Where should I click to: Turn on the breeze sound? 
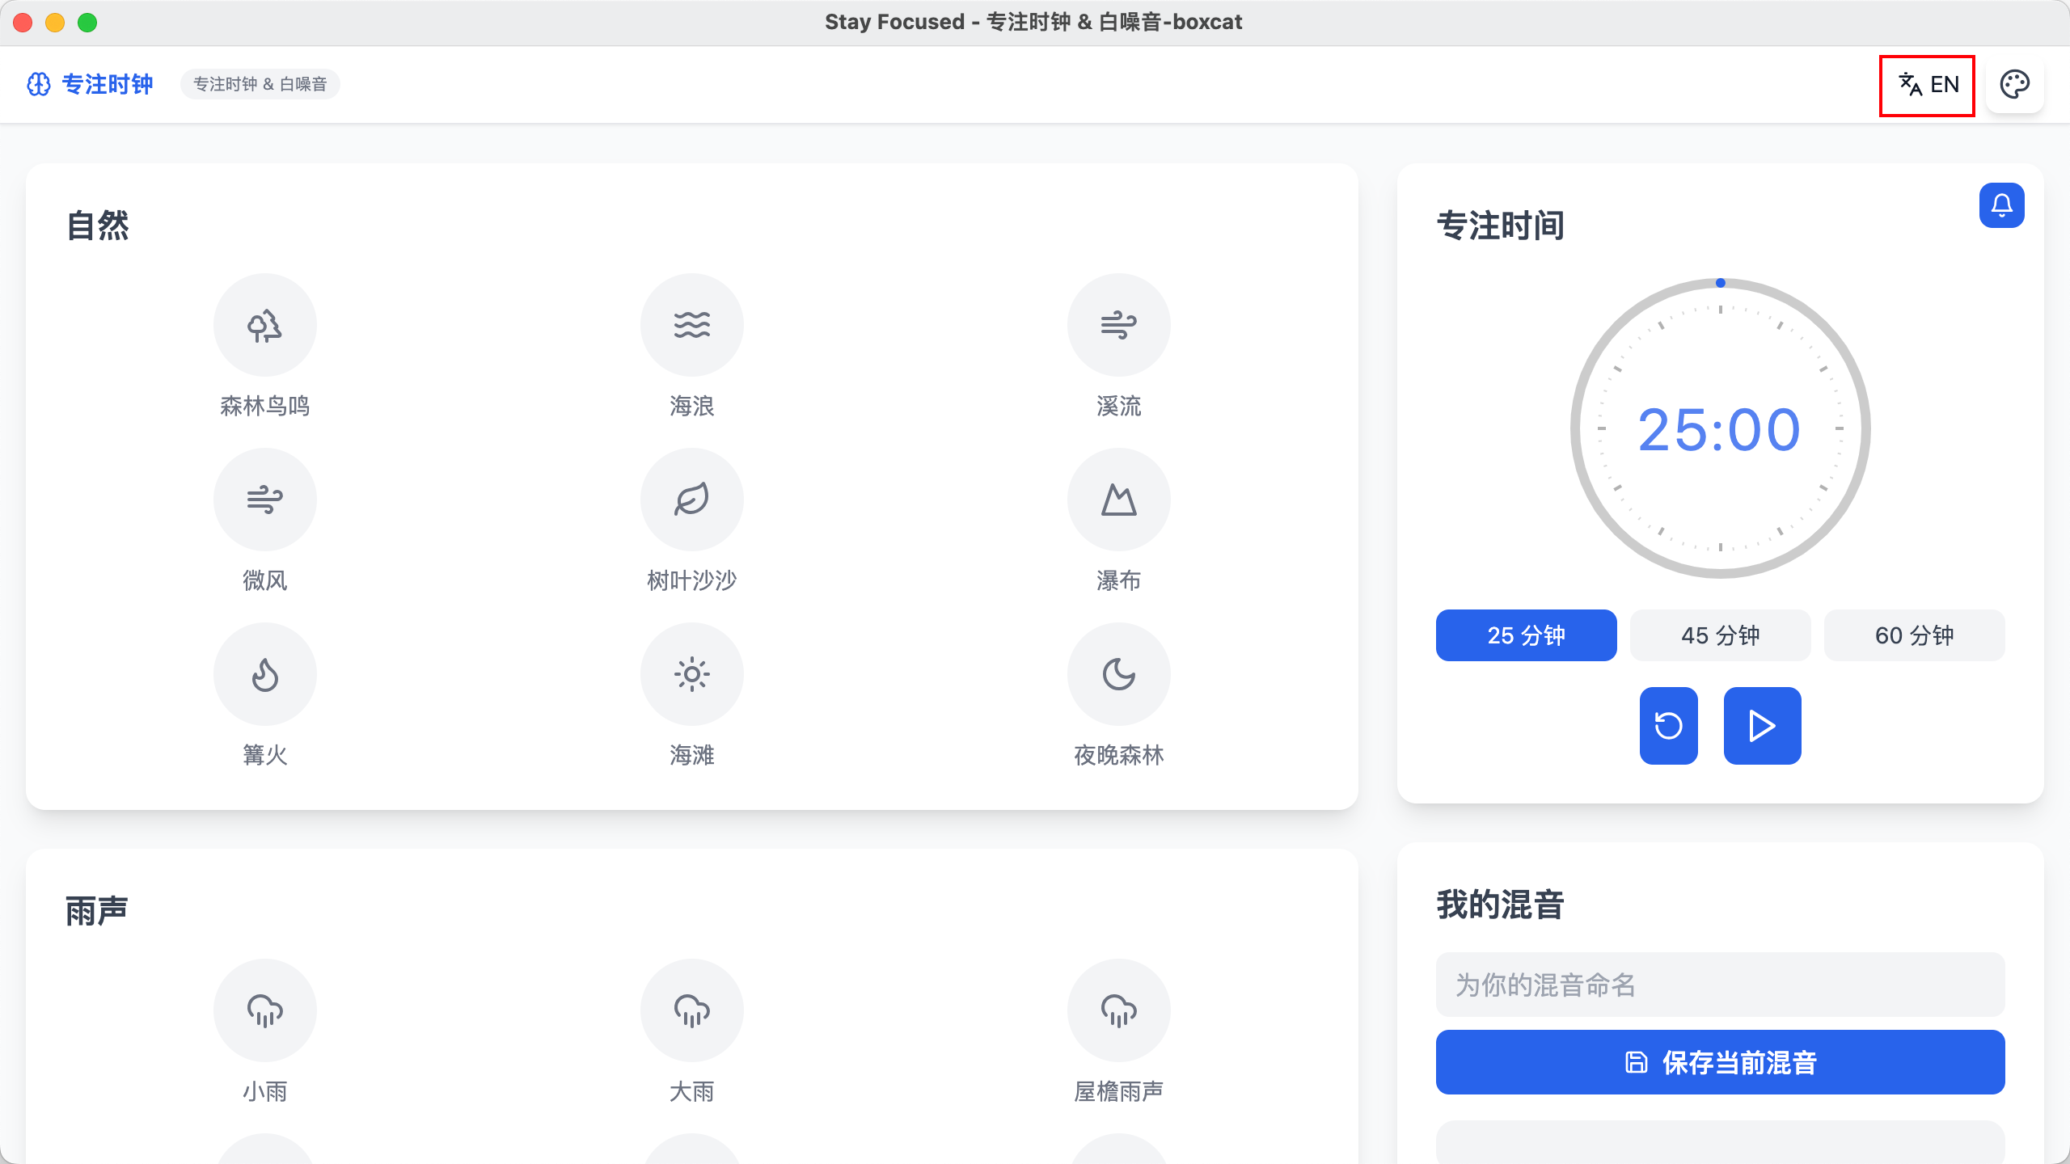click(265, 500)
